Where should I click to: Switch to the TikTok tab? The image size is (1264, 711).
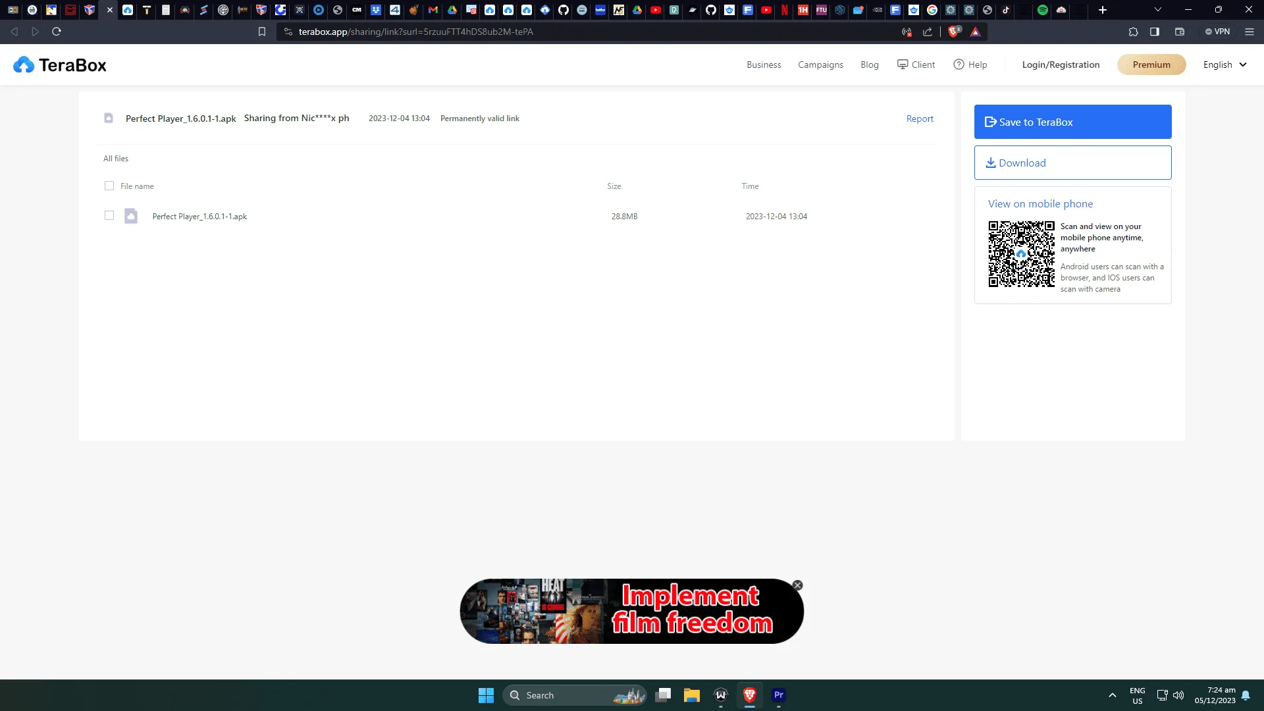(1006, 10)
